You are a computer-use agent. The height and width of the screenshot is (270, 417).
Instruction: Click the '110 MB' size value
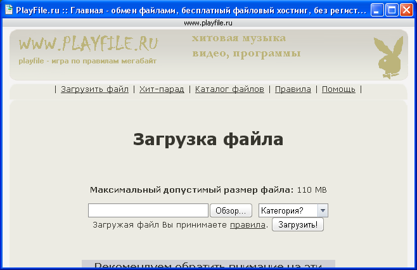click(x=312, y=190)
